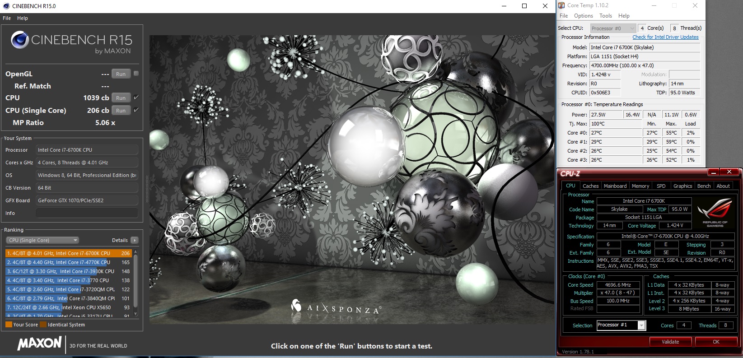
Task: Click the Cinebench R15 sphere logo
Action: point(20,40)
